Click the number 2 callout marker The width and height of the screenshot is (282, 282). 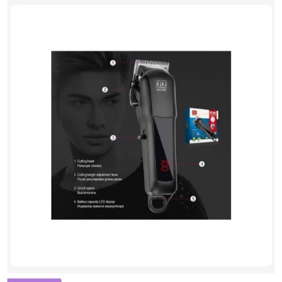[x=105, y=90]
